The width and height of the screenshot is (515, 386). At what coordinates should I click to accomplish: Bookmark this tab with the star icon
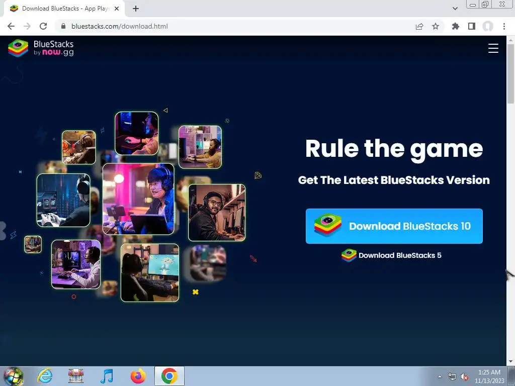coord(435,26)
